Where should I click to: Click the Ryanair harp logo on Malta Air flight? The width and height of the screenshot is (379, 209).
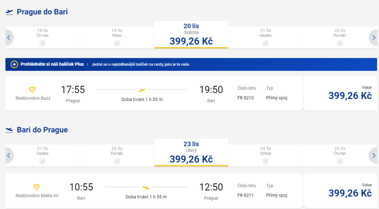click(x=37, y=188)
